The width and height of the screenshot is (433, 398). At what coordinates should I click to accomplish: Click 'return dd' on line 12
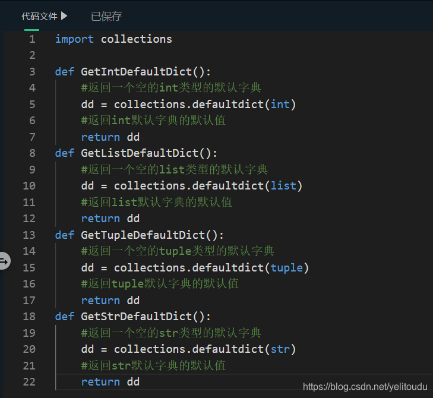tap(110, 219)
